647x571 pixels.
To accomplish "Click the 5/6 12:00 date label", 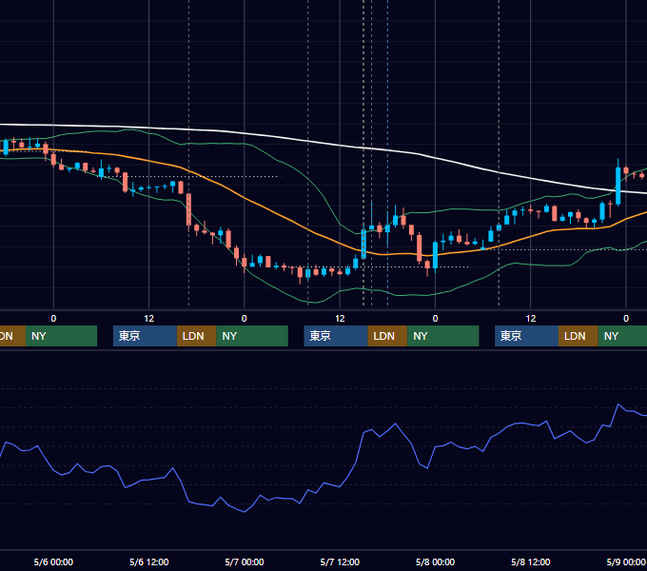I will (149, 561).
